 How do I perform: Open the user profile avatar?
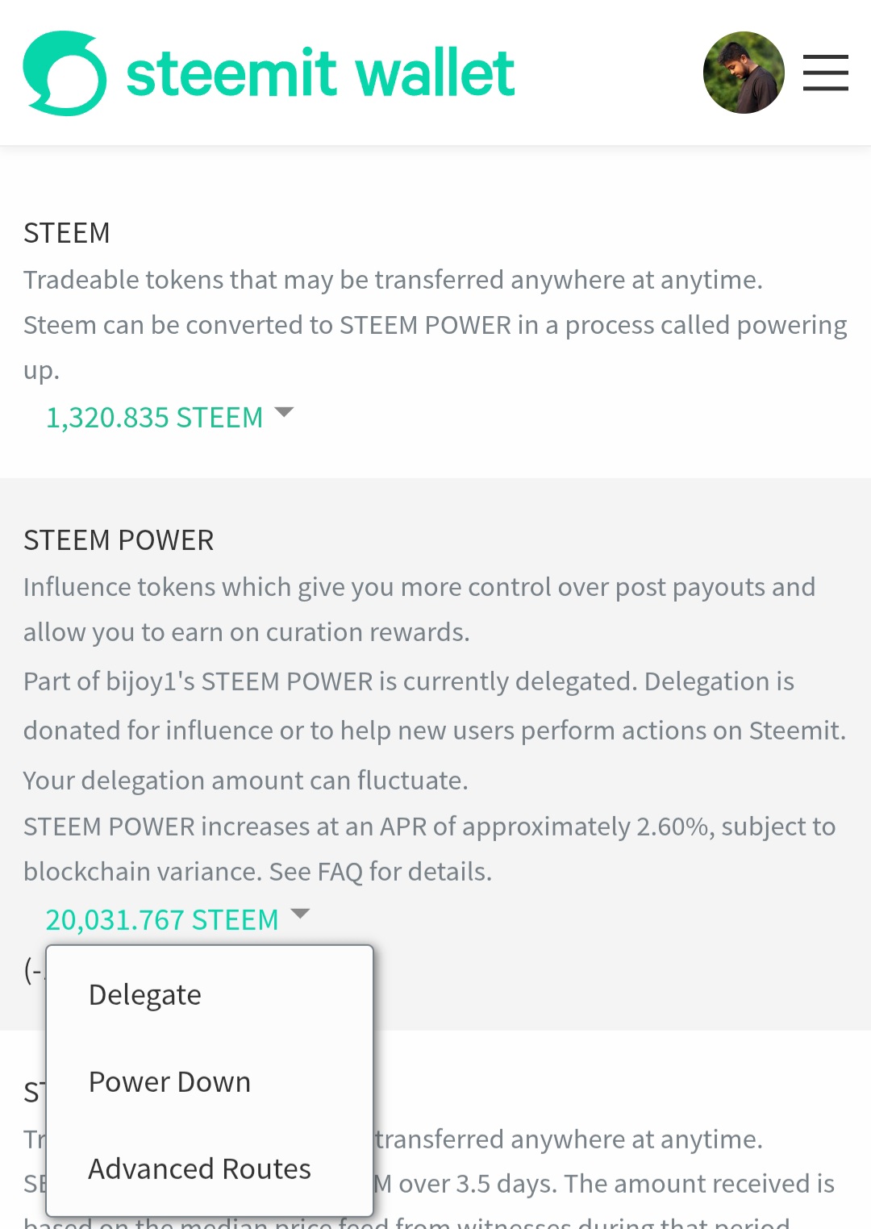pos(744,73)
